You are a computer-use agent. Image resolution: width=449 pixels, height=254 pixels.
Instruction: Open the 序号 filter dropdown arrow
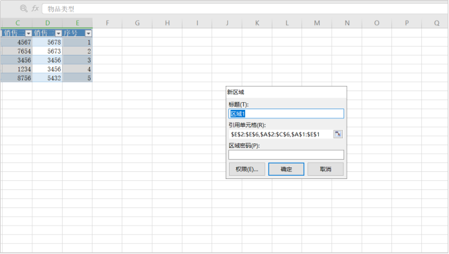pos(88,34)
